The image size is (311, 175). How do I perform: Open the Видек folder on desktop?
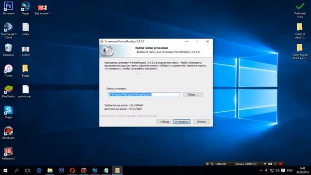[26, 70]
